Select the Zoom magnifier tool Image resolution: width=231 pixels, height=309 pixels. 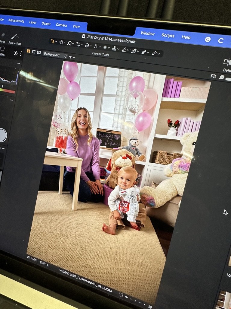69,43
